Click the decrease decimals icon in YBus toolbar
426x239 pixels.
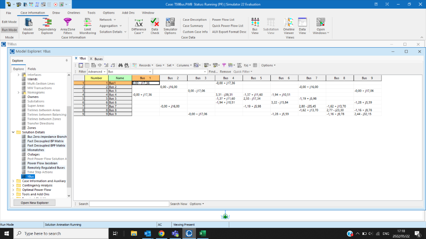113,65
